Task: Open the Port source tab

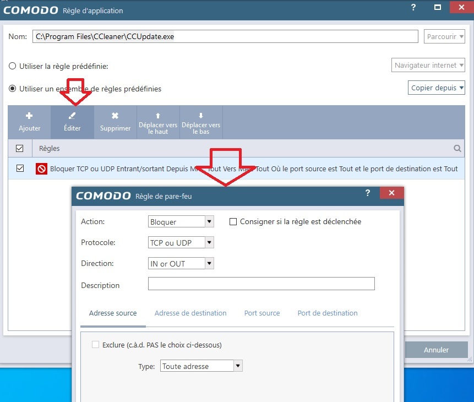Action: tap(262, 313)
